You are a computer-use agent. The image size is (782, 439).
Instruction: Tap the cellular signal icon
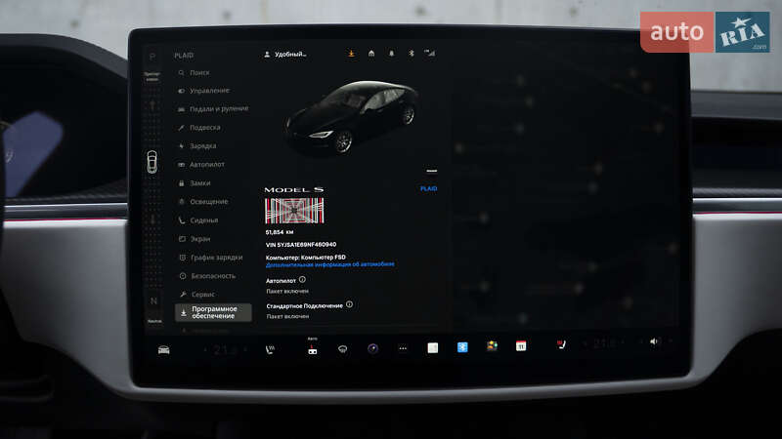(x=429, y=53)
